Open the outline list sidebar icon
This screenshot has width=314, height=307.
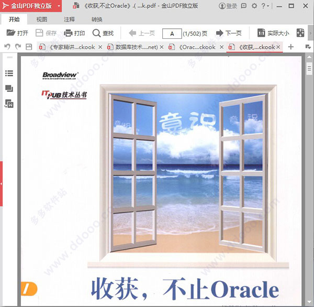tap(9, 73)
